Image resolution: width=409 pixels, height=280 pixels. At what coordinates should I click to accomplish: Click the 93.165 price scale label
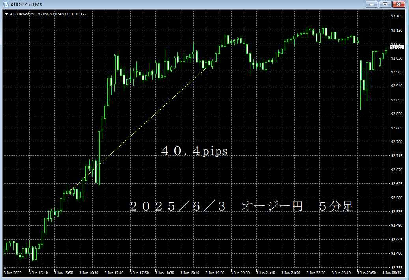click(x=396, y=16)
